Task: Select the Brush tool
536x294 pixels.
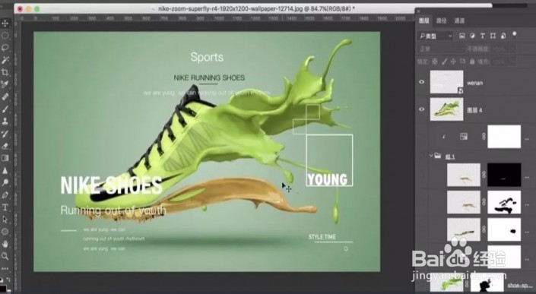Action: 5,109
